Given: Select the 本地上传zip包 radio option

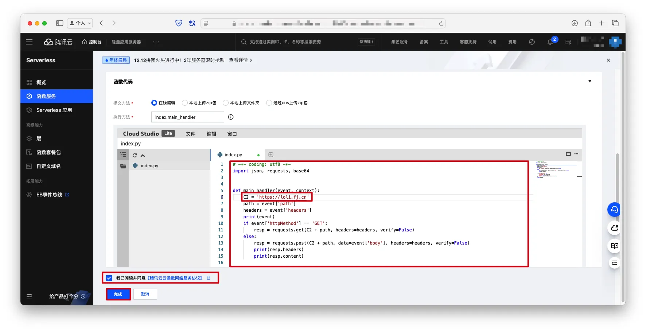Looking at the screenshot, I should tap(185, 103).
